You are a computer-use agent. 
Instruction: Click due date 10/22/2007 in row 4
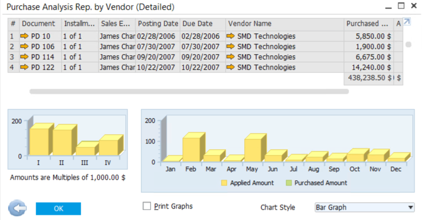203,67
